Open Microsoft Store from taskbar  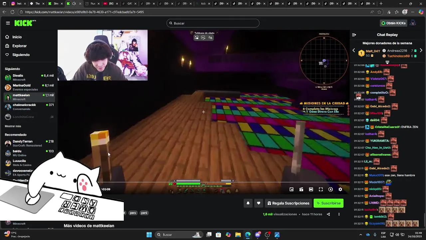(x=218, y=235)
